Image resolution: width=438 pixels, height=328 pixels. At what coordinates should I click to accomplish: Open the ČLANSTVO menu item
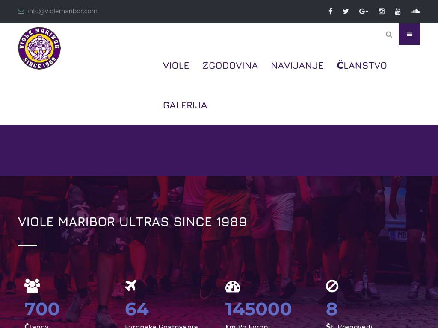click(362, 65)
